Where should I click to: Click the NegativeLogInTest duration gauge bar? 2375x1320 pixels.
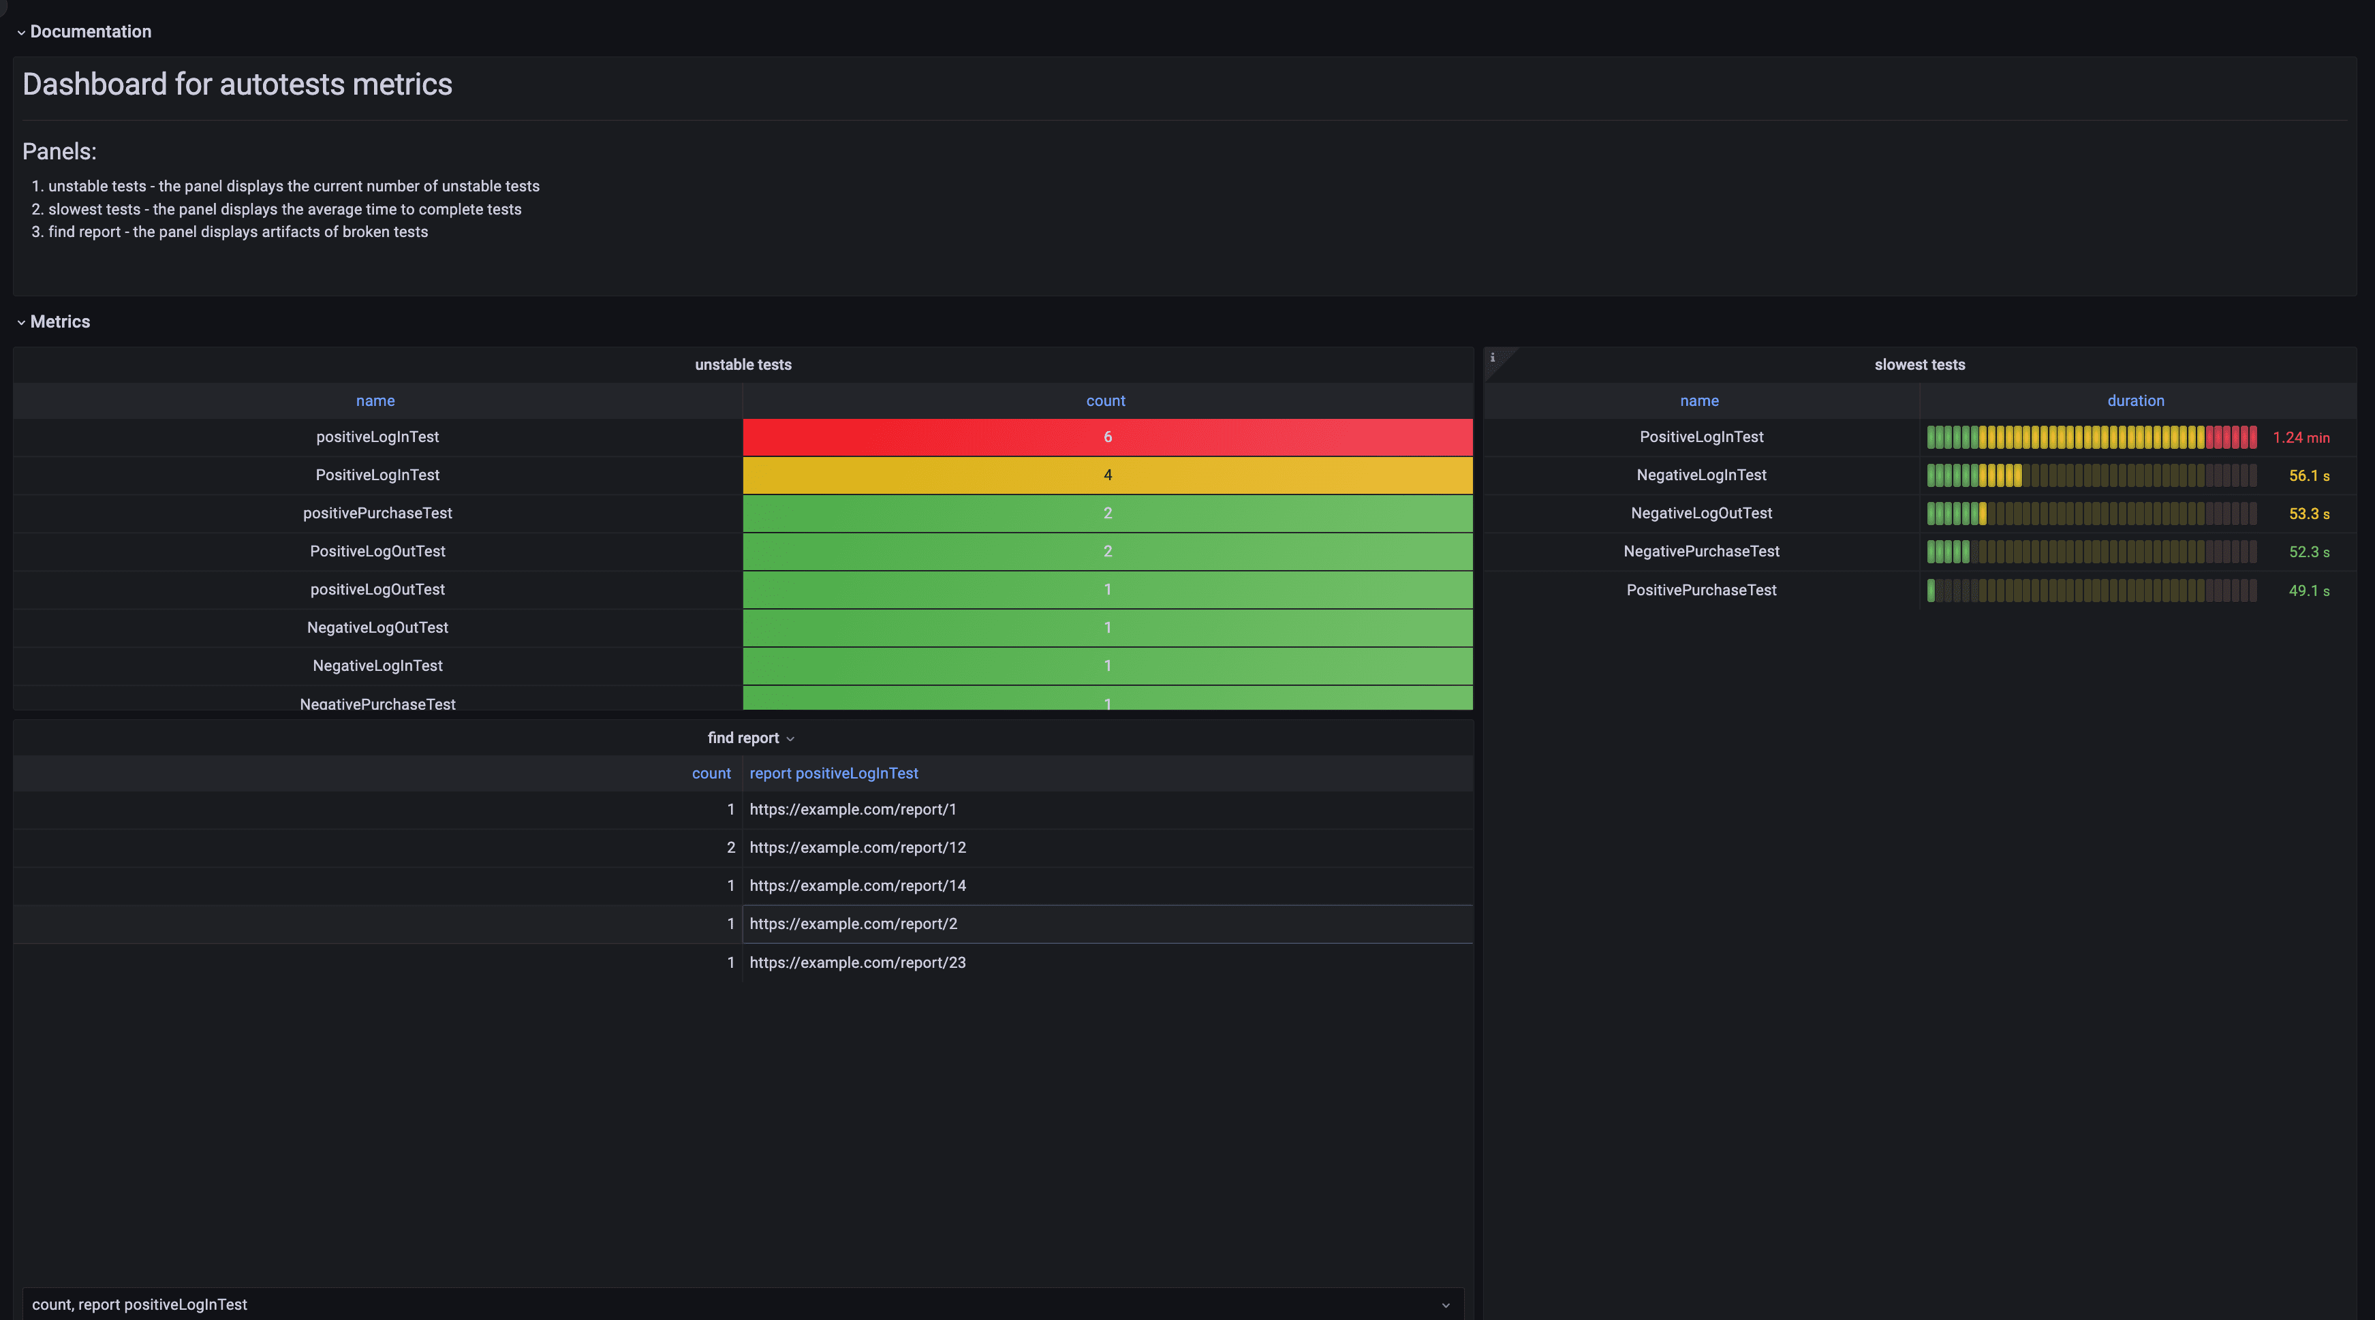pyautogui.click(x=2091, y=475)
